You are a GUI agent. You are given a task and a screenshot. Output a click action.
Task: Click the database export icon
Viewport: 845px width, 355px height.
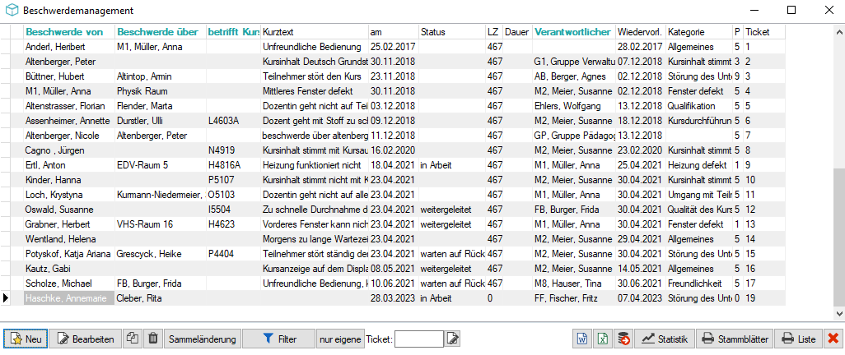coord(624,339)
